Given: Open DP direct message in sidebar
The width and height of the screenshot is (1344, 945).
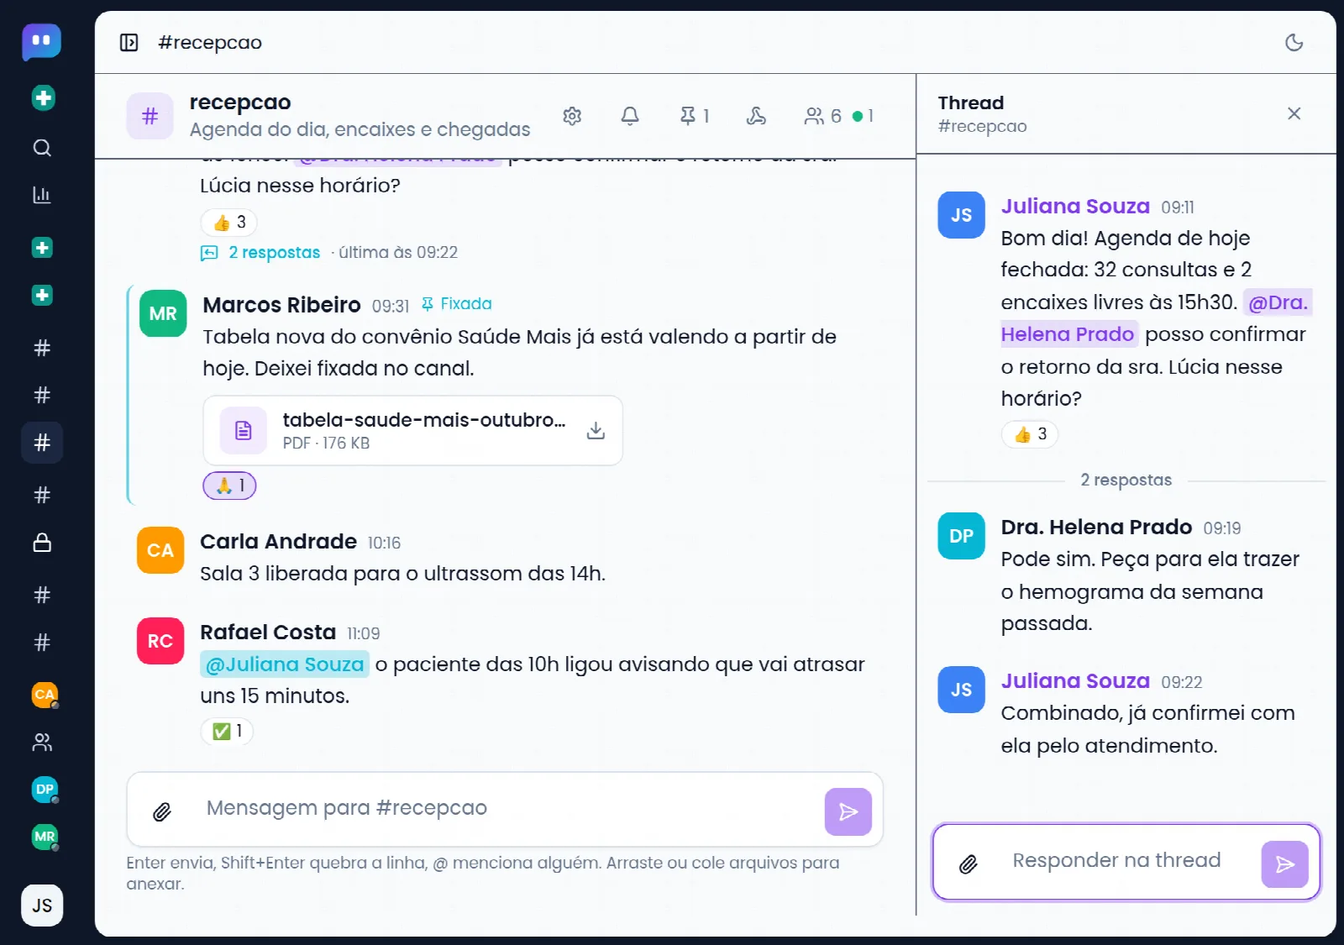Looking at the screenshot, I should 45,789.
